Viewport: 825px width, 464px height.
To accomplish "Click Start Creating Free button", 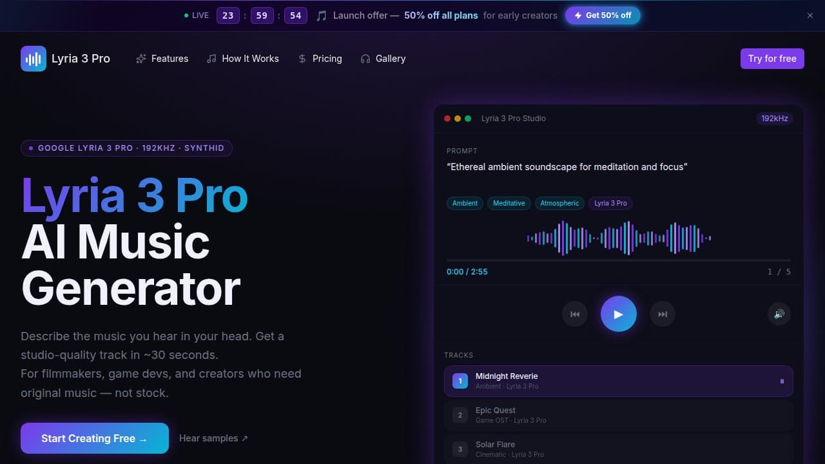I will [95, 438].
